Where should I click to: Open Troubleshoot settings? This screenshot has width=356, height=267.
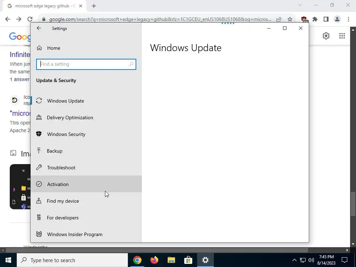[86, 168]
